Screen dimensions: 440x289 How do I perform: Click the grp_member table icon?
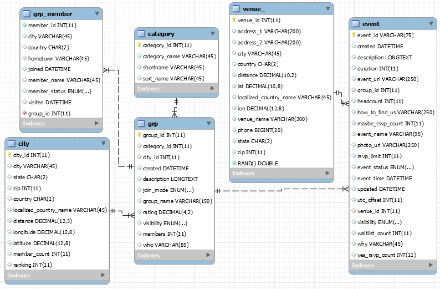click(x=27, y=13)
